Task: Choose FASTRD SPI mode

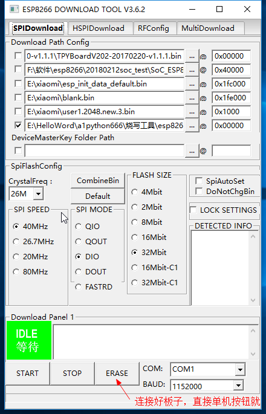Action: tap(94, 286)
